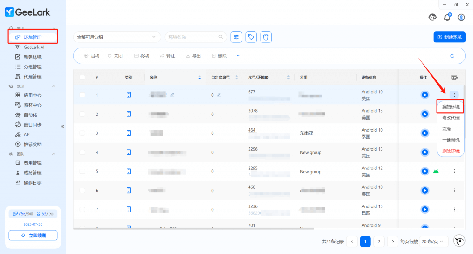The image size is (473, 254).
Task: Click the filter settings icon beside search
Action: [236, 37]
